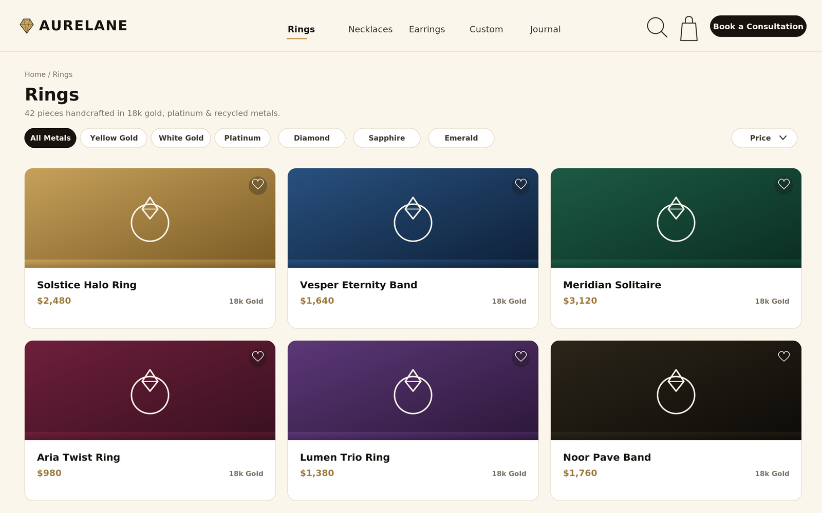Click 18k Gold on Solstice Halo card

pos(246,301)
